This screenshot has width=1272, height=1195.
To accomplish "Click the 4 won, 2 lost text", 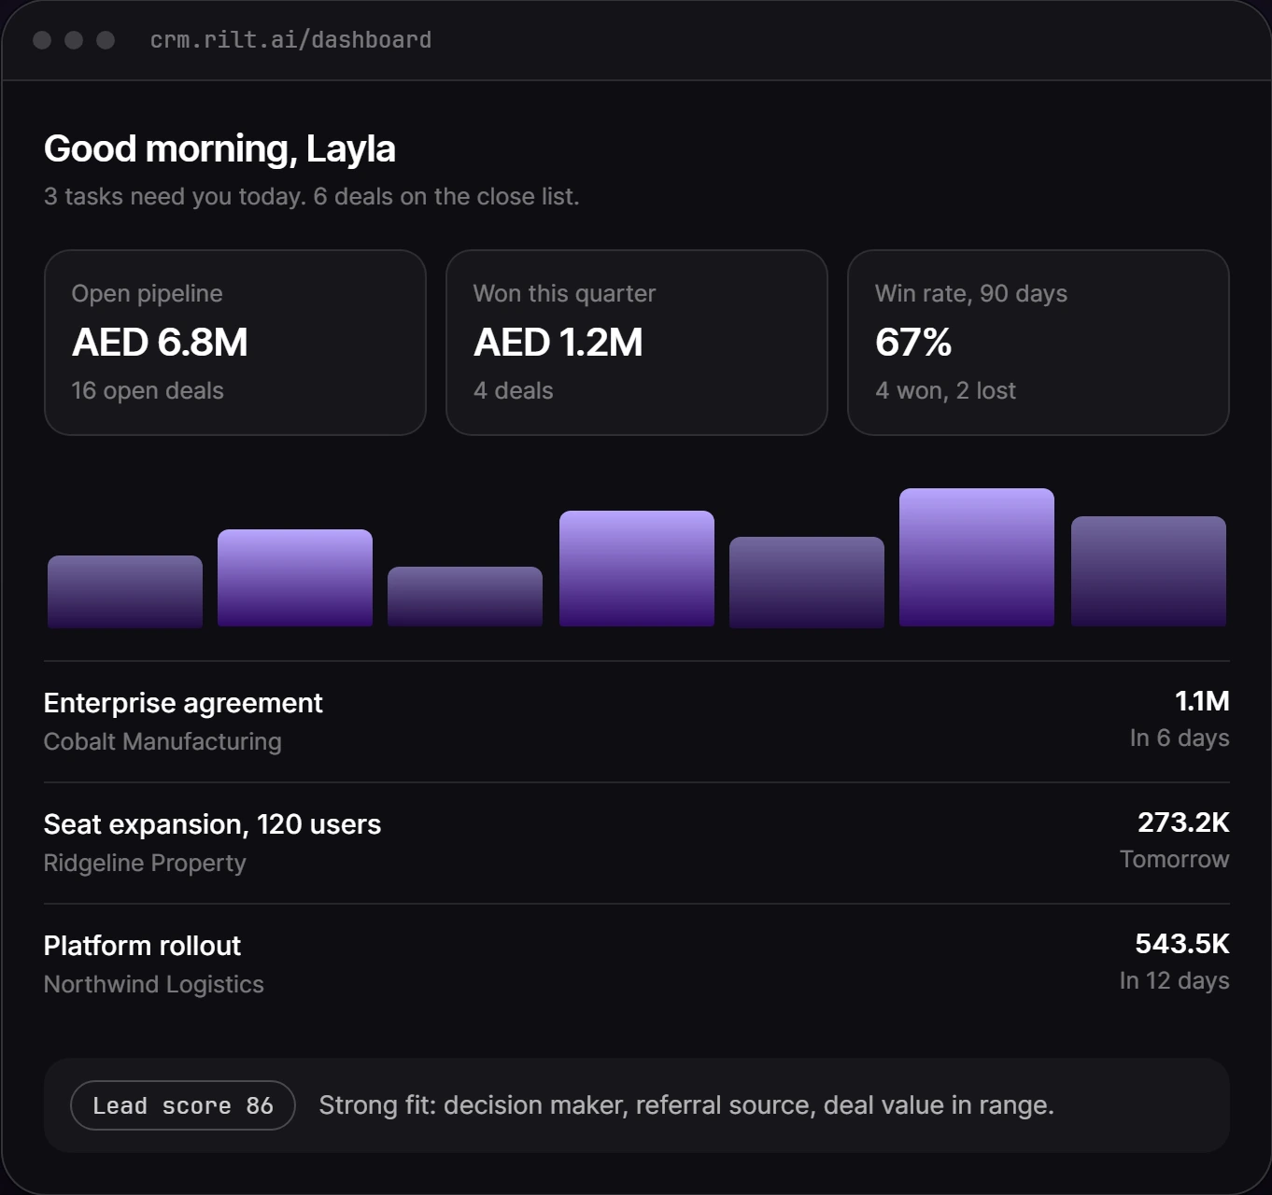I will [945, 391].
